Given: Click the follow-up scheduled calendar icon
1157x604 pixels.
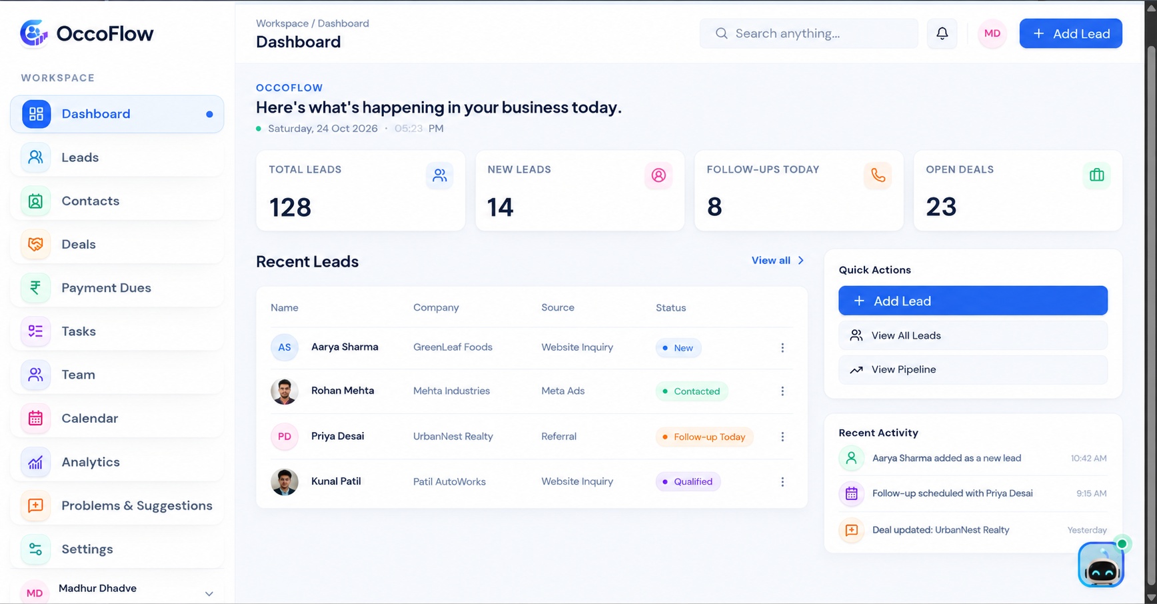Looking at the screenshot, I should click(x=851, y=493).
